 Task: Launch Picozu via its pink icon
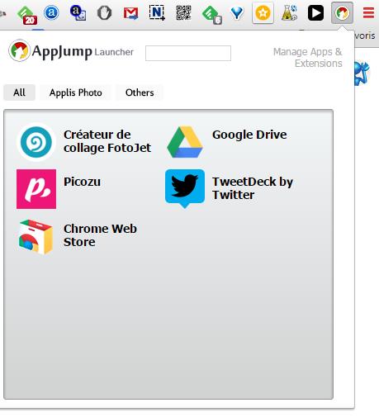pyautogui.click(x=36, y=189)
